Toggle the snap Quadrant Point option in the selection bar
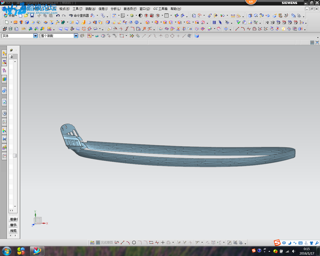 click(x=172, y=36)
